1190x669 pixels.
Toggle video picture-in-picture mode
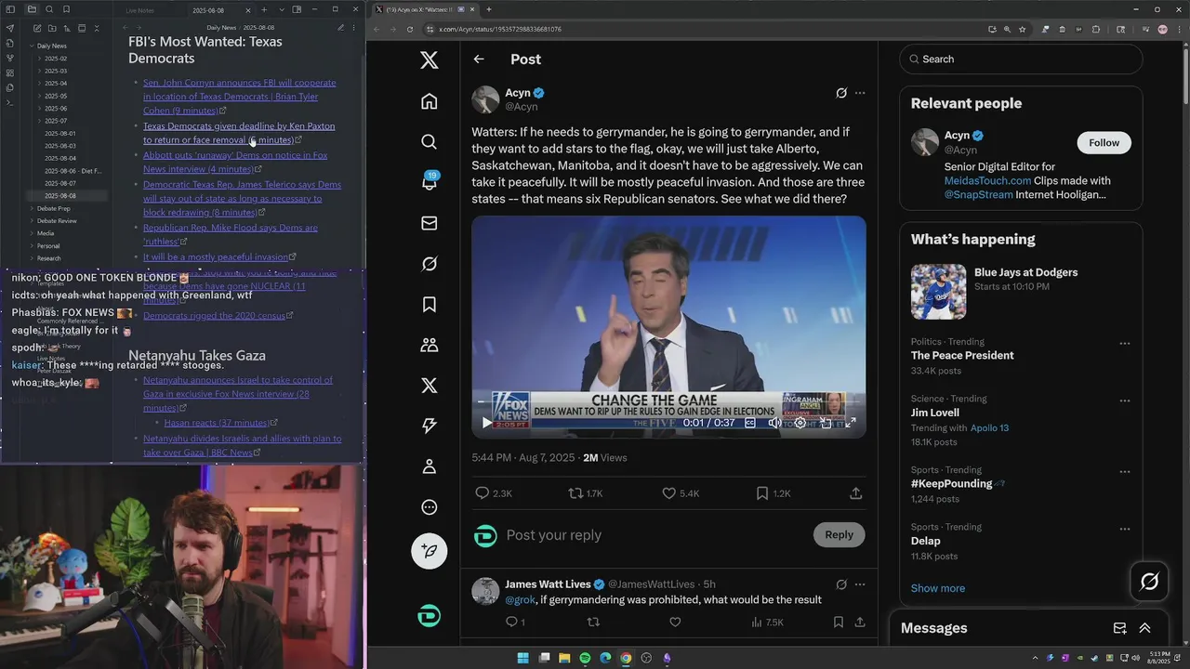click(x=825, y=423)
